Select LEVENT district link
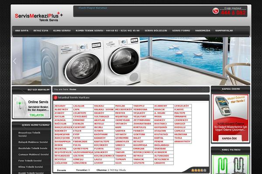 (x=99, y=163)
